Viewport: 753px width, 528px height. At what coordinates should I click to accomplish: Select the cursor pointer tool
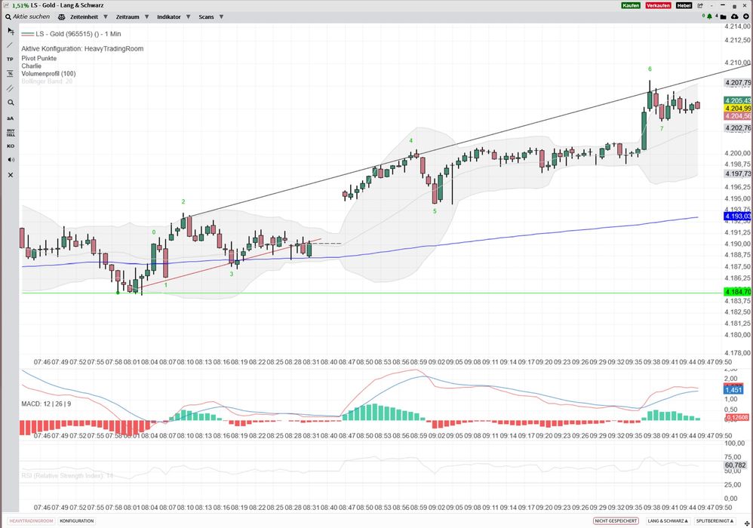pos(10,31)
